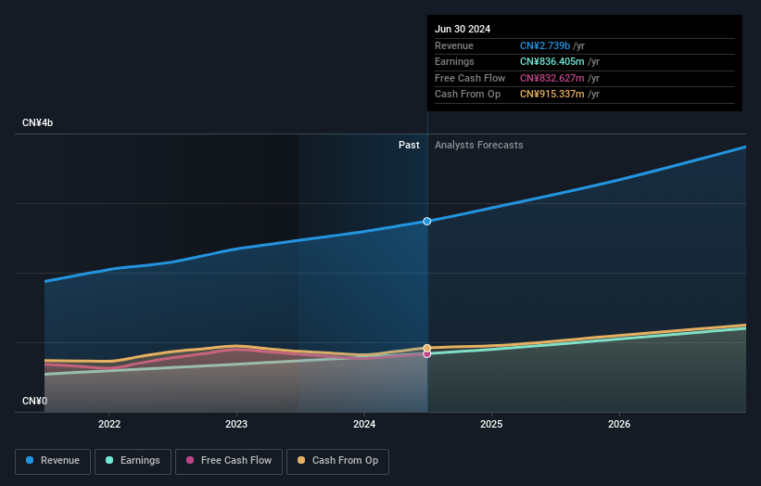Click the CN¥4b y-axis label
The height and width of the screenshot is (486, 761).
coord(37,122)
